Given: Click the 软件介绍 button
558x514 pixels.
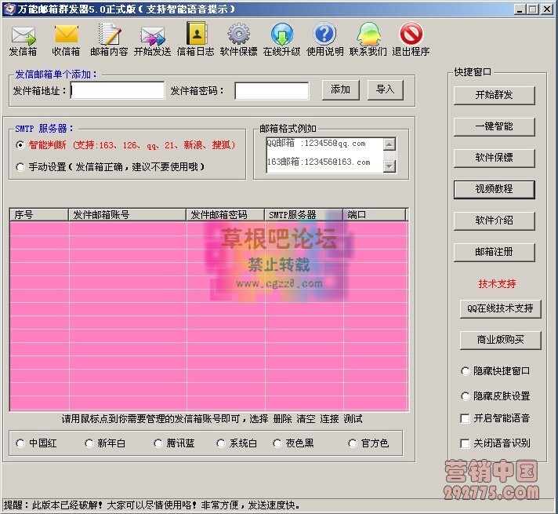Looking at the screenshot, I should click(x=495, y=221).
